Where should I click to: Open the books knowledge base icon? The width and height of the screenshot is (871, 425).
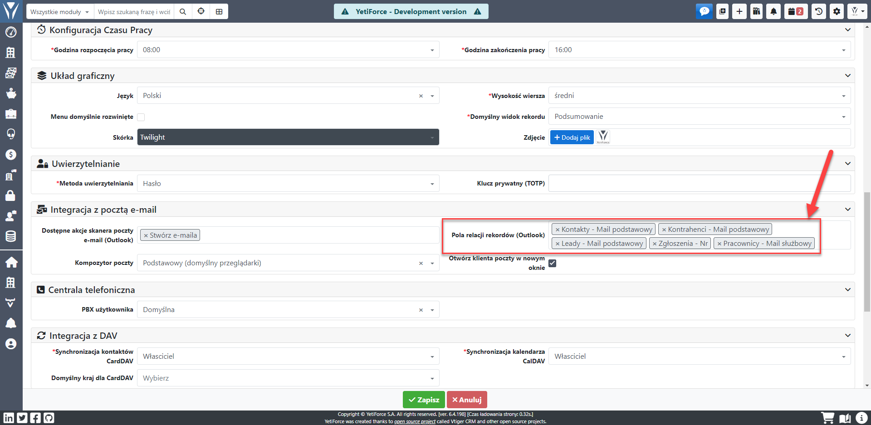point(756,11)
